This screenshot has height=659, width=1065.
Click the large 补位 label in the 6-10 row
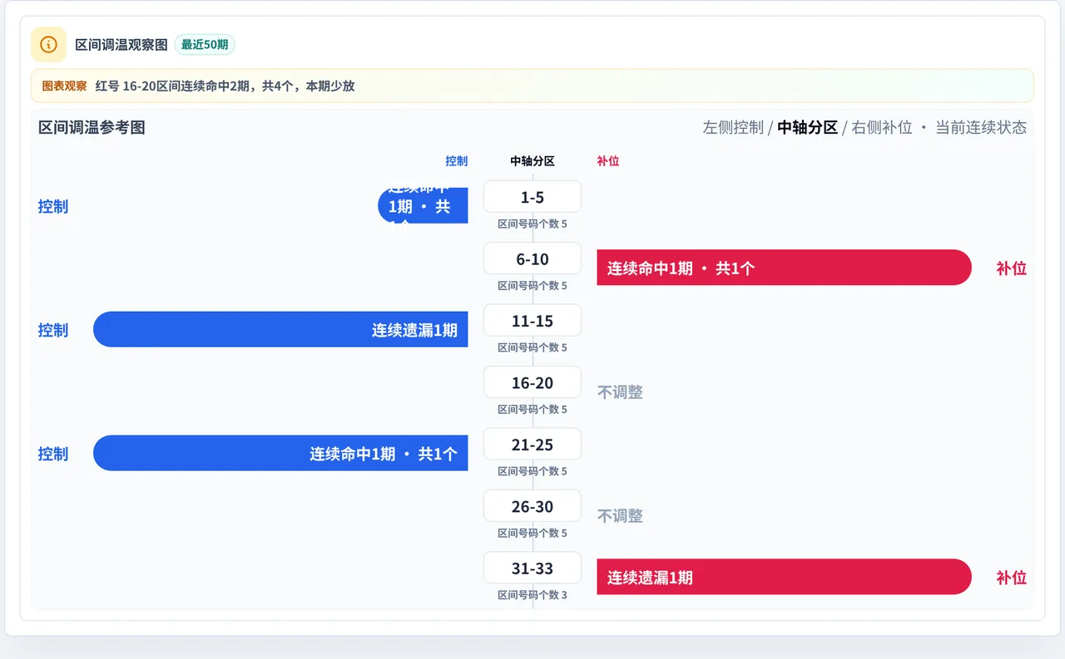pos(1012,268)
